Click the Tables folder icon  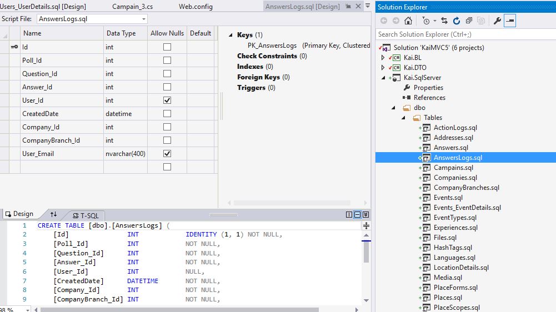point(417,118)
